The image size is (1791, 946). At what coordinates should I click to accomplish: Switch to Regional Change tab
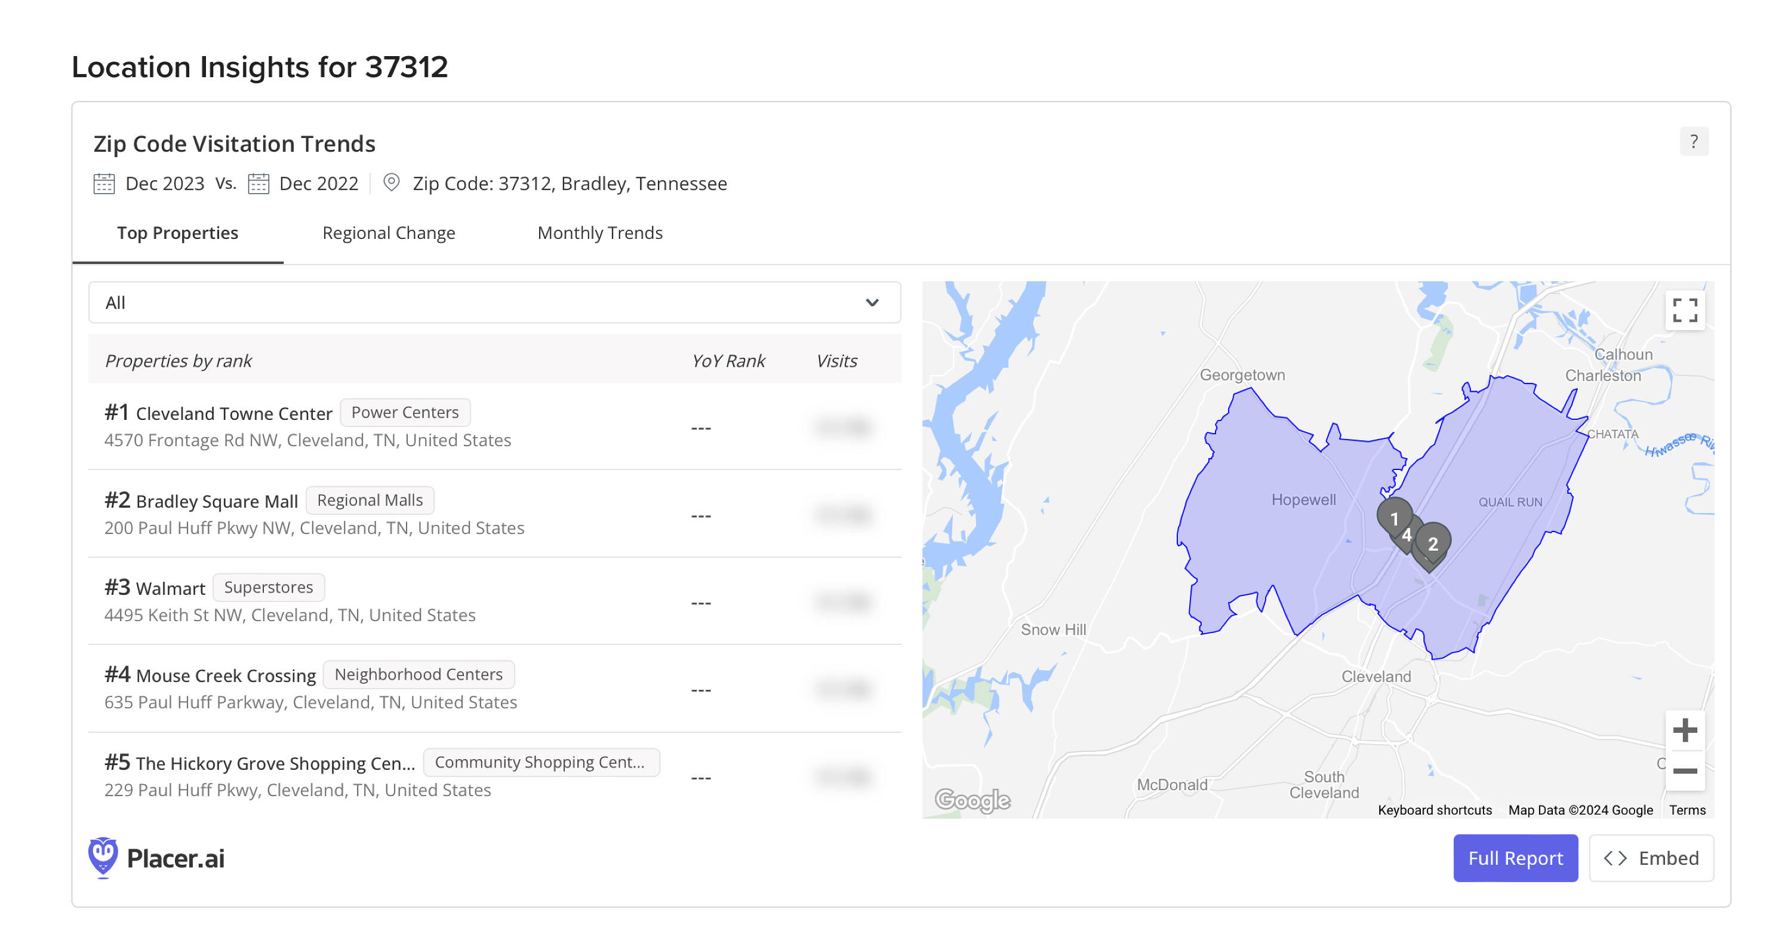click(389, 233)
